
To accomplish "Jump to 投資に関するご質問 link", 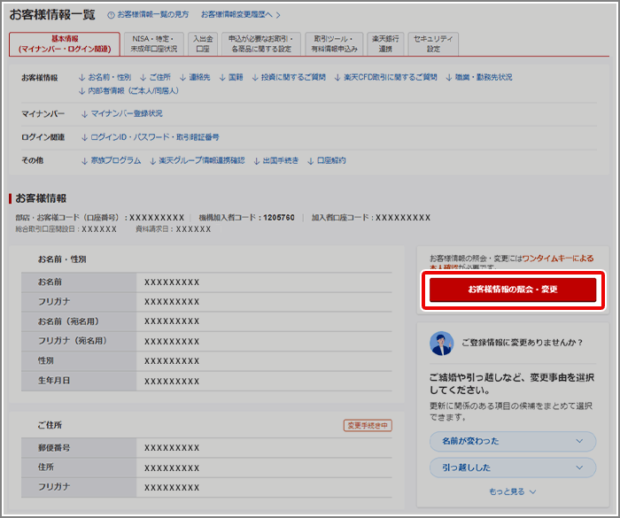I will [x=289, y=77].
